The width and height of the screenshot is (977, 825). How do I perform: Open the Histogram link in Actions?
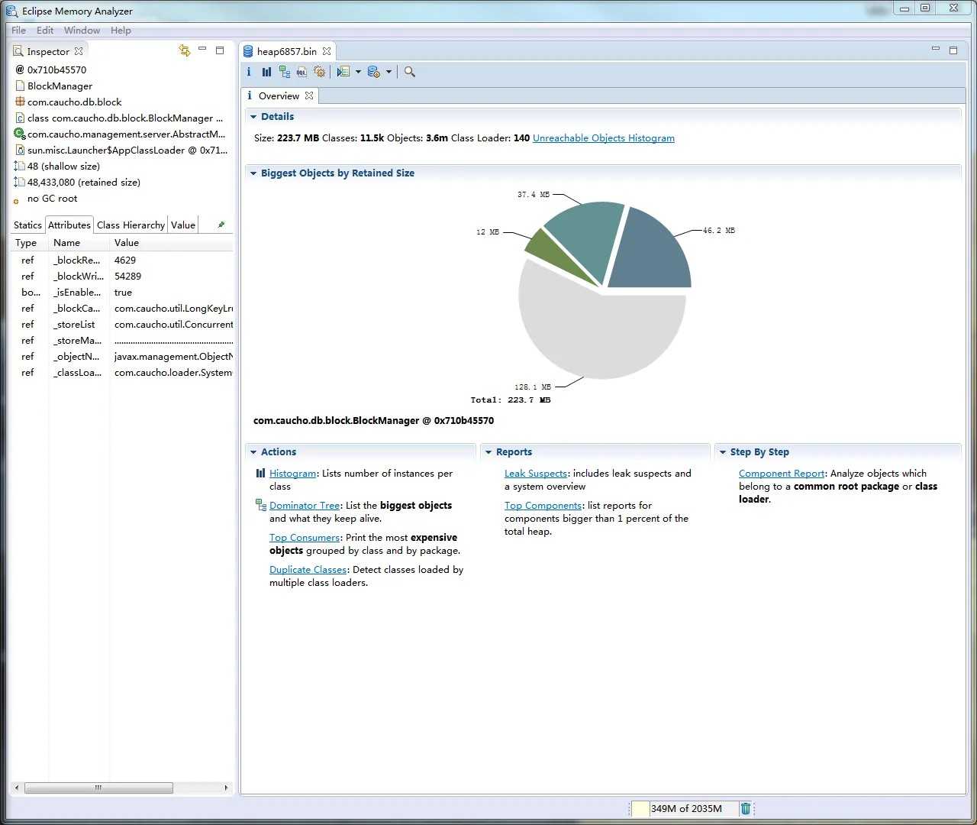coord(292,474)
